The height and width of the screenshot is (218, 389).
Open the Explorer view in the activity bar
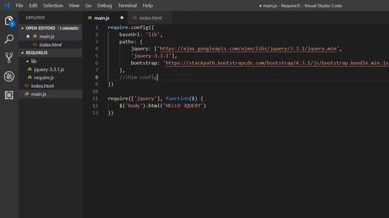(x=9, y=21)
